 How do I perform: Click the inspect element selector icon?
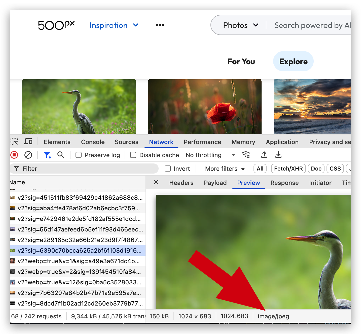point(14,142)
